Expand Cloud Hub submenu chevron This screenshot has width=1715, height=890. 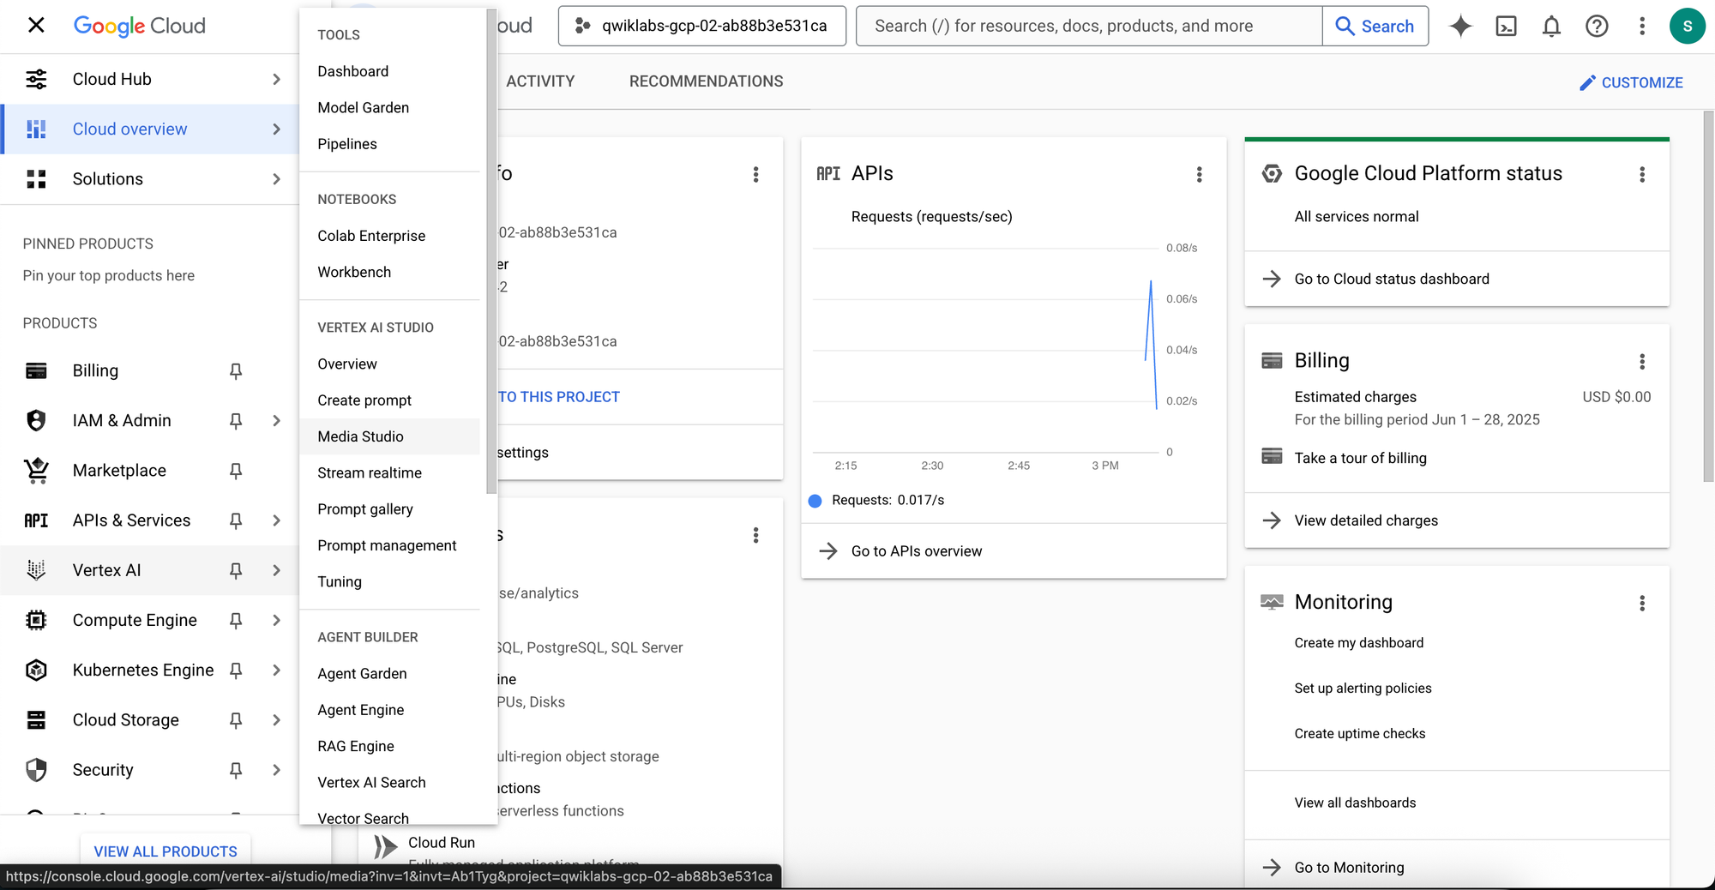click(x=276, y=79)
